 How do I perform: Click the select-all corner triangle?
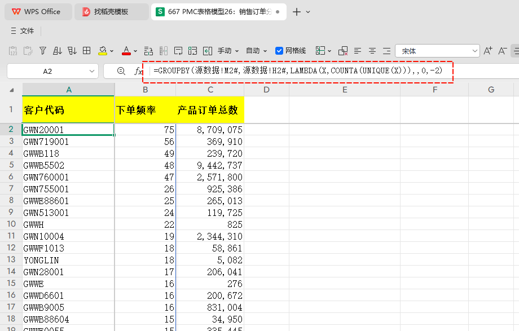pyautogui.click(x=12, y=90)
